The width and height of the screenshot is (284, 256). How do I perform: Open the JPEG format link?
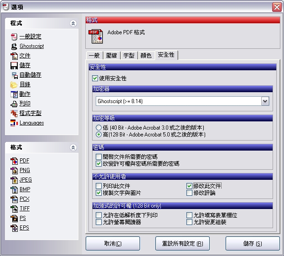tap(26, 180)
